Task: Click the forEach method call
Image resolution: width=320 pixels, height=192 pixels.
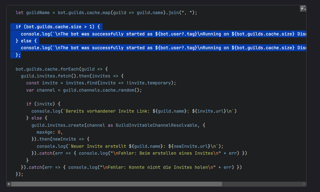Action: click(71, 69)
